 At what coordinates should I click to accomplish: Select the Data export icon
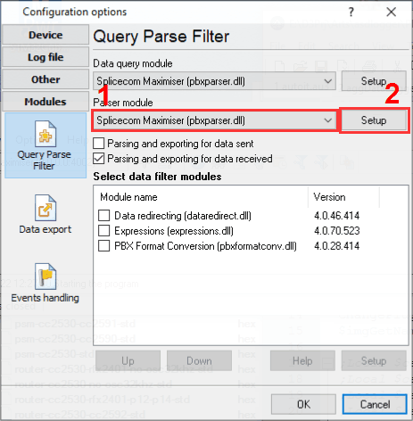45,208
